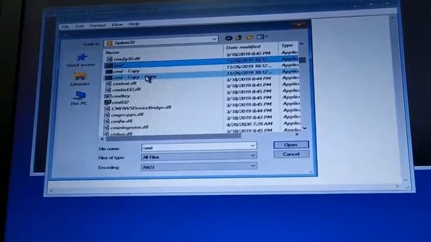
Task: Open the Format menu in Notepad
Action: (x=98, y=26)
